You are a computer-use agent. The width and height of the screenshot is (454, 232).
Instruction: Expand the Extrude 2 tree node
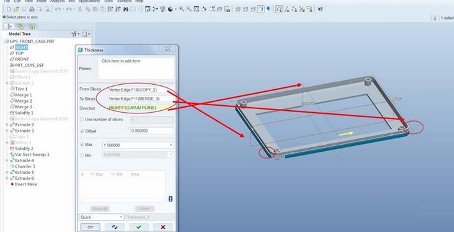click(x=7, y=125)
